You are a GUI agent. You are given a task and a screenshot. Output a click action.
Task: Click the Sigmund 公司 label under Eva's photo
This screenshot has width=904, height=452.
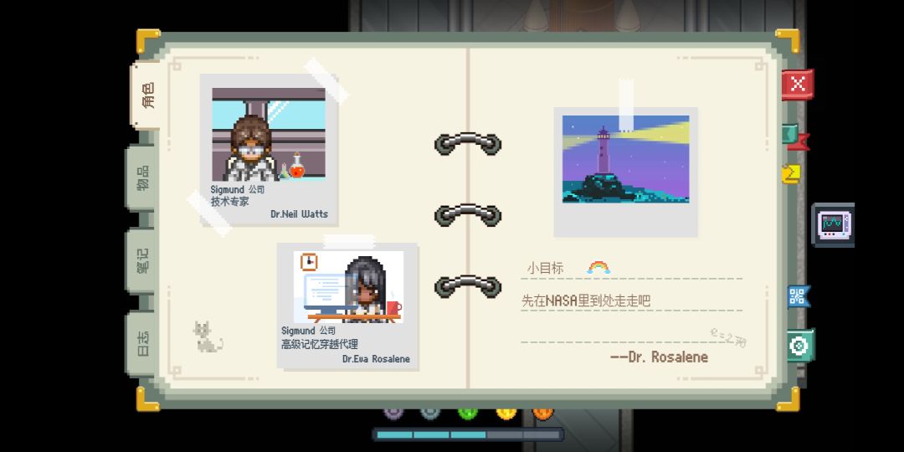(x=308, y=331)
